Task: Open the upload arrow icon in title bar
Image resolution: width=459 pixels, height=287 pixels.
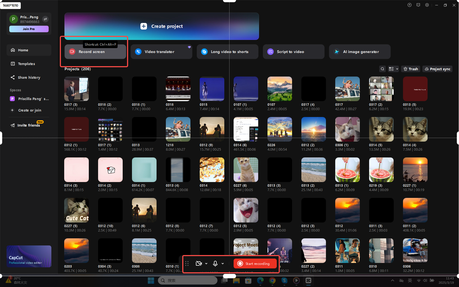Action: pyautogui.click(x=410, y=5)
